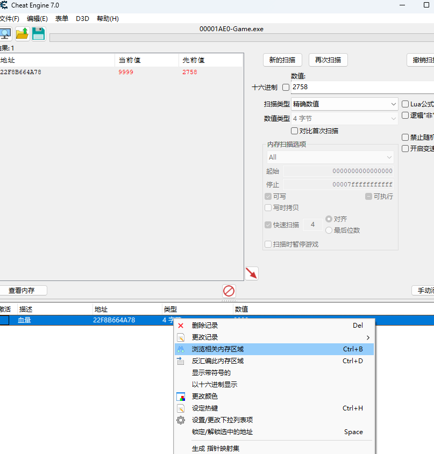Click the 新的扫描 button
This screenshot has height=454, width=434.
coord(282,60)
